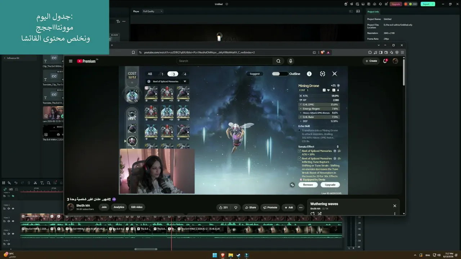
Task: Open the media panel filter icon
Action: point(118,21)
